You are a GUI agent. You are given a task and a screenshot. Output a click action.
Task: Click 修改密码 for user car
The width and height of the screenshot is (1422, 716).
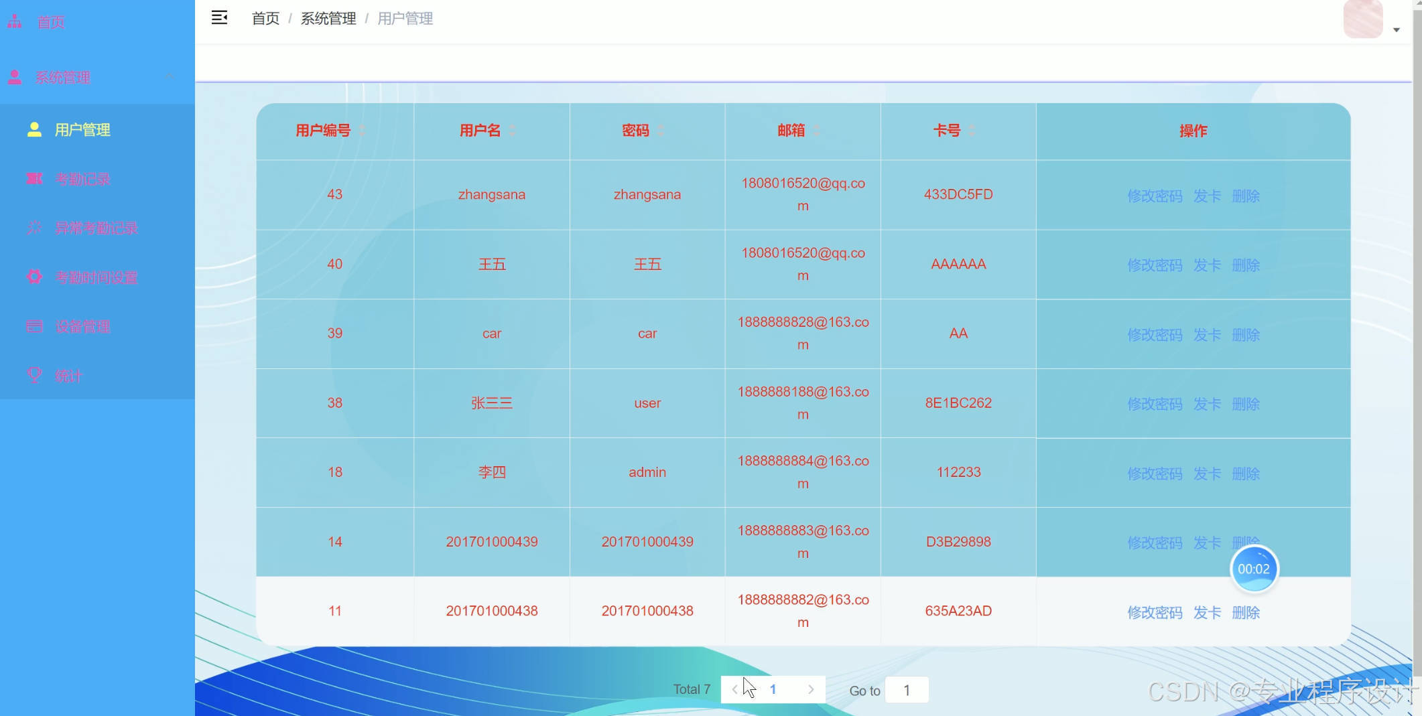click(1155, 334)
